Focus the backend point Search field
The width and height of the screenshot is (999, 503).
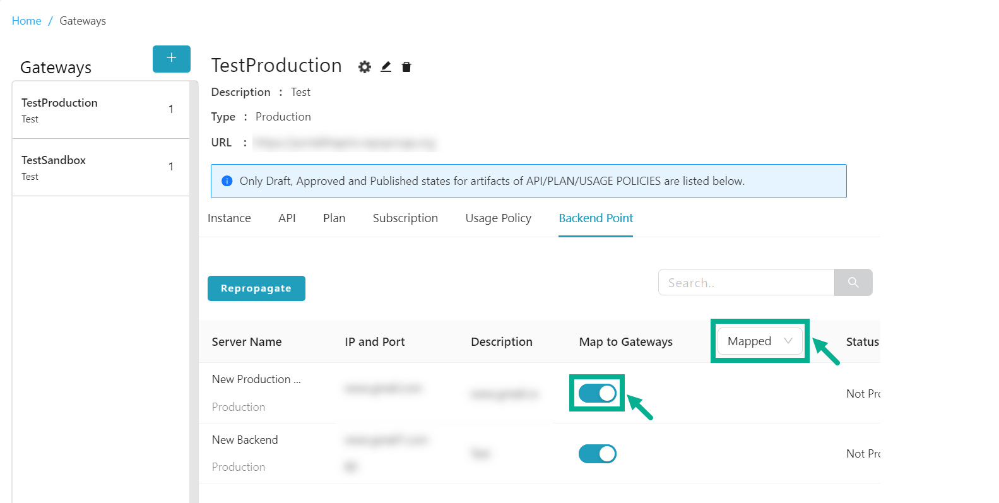[746, 283]
